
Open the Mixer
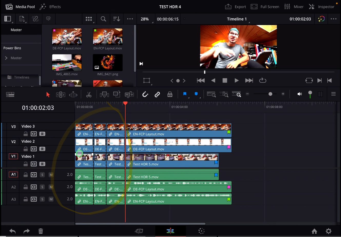pos(294,7)
